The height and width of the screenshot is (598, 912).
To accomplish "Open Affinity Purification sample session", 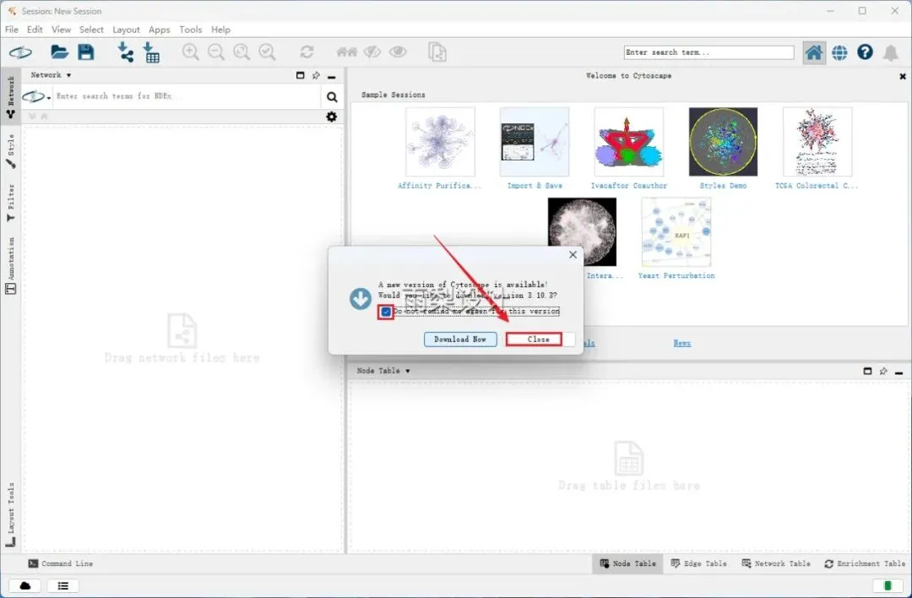I will pos(440,149).
